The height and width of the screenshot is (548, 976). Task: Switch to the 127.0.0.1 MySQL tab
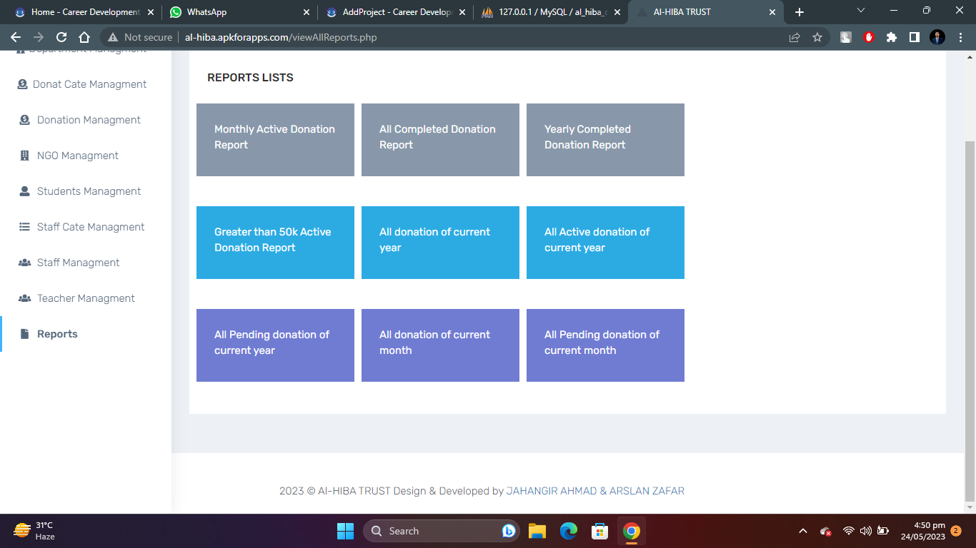coord(547,12)
